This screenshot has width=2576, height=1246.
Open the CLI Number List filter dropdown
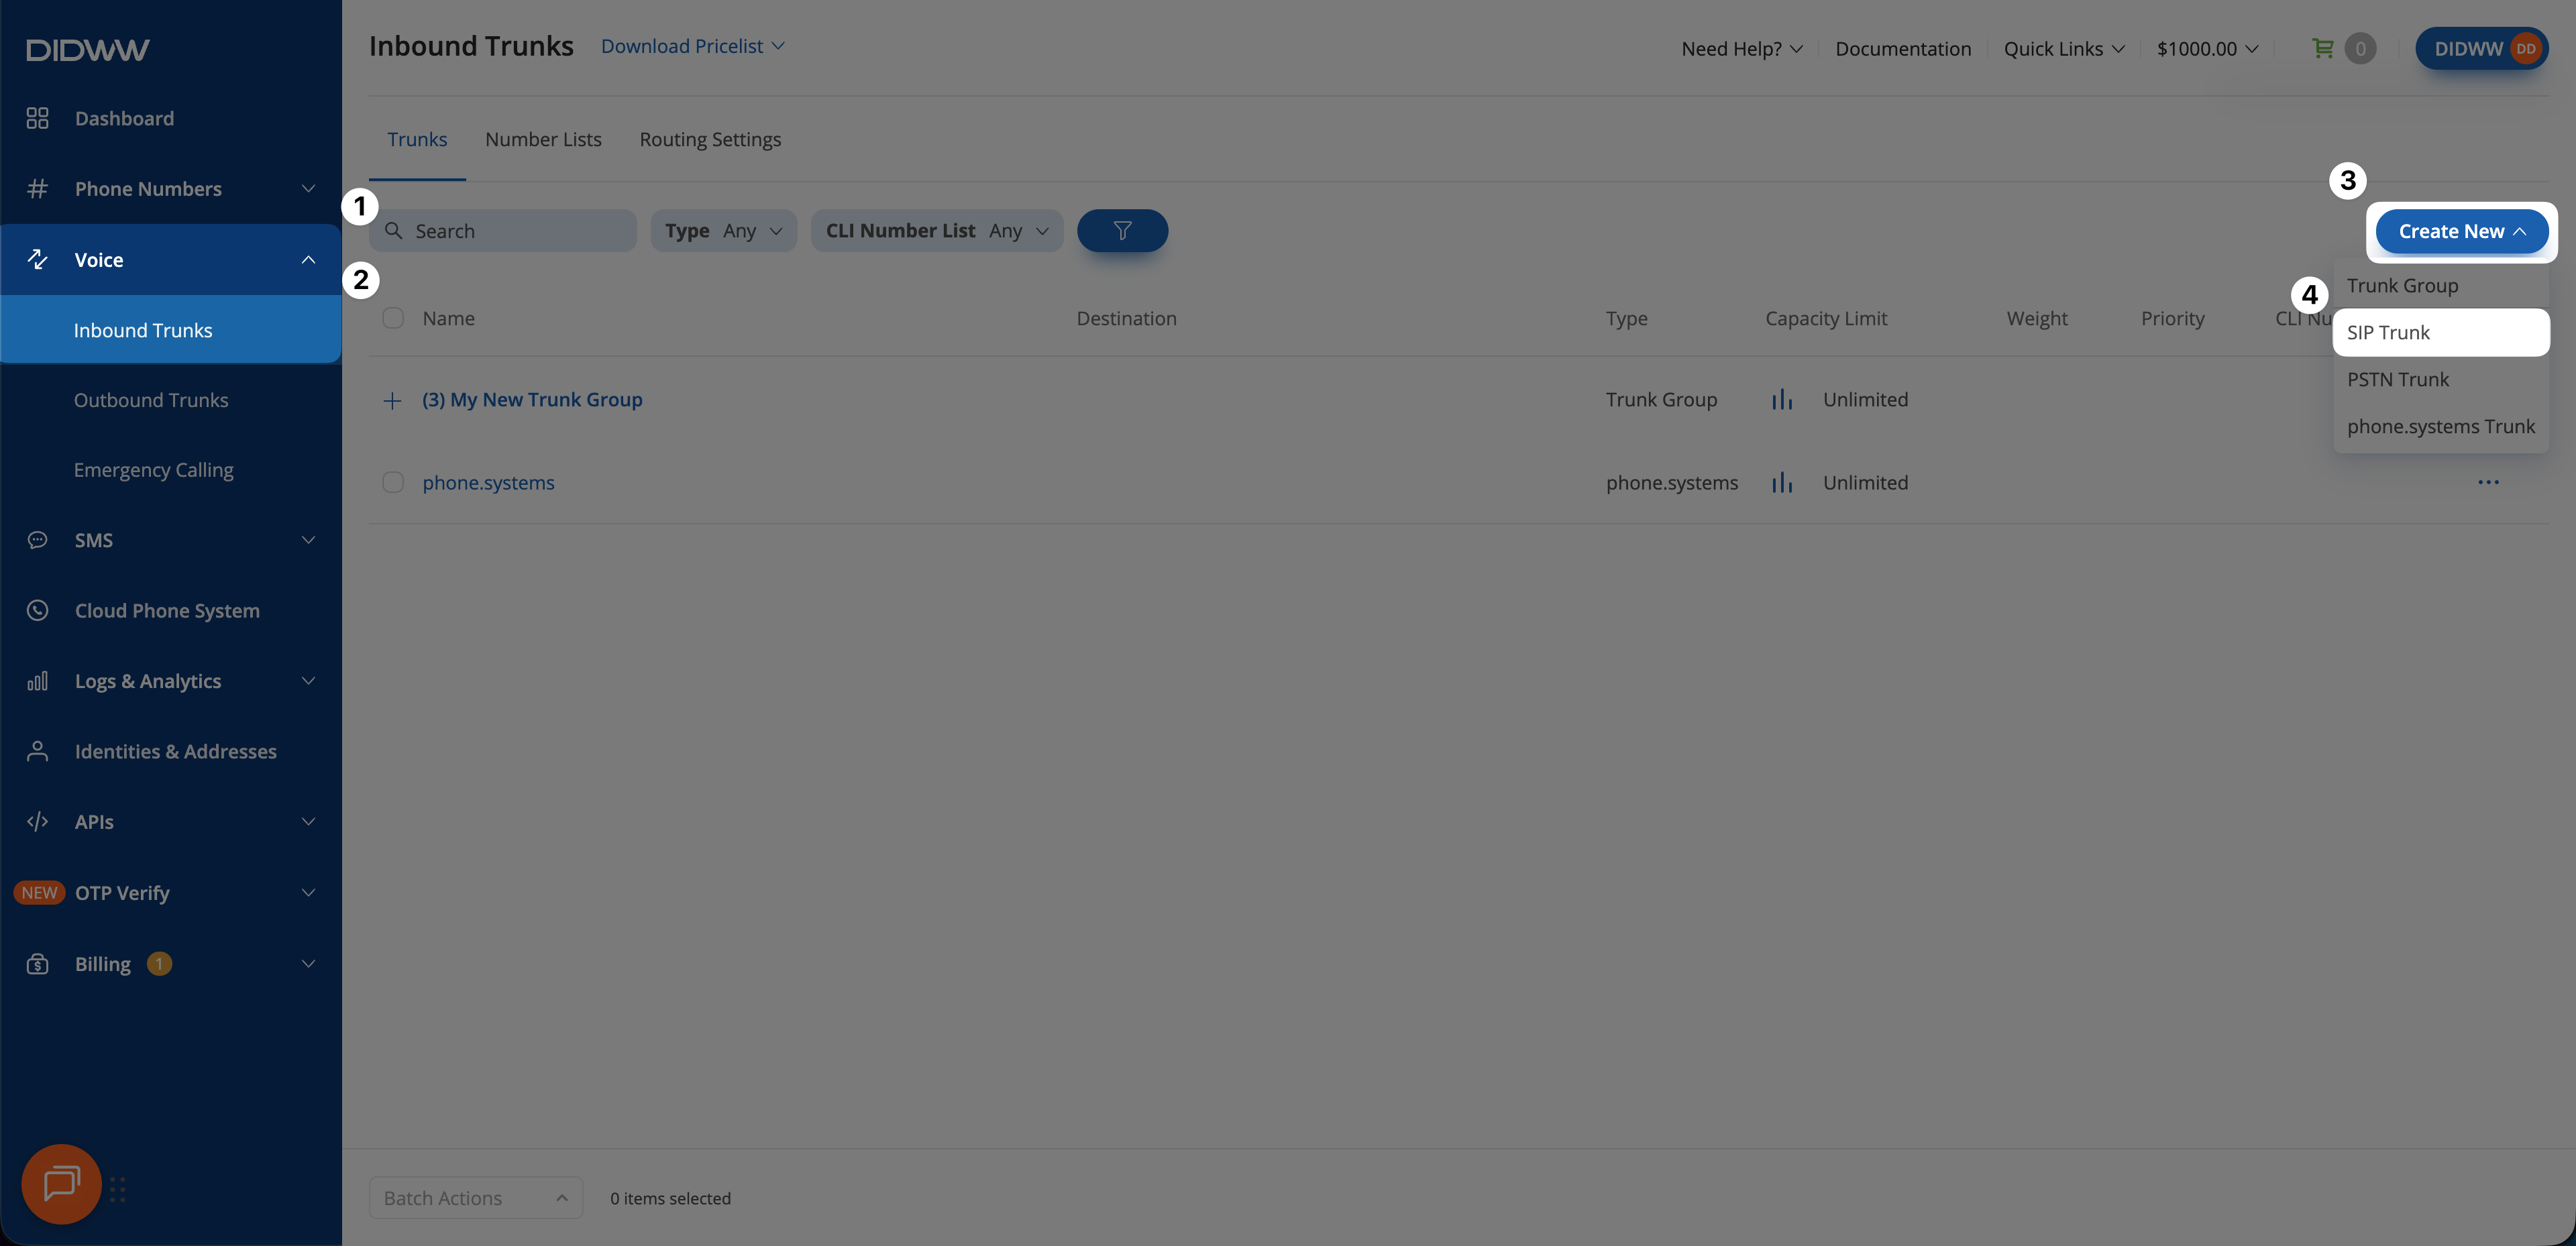click(937, 231)
